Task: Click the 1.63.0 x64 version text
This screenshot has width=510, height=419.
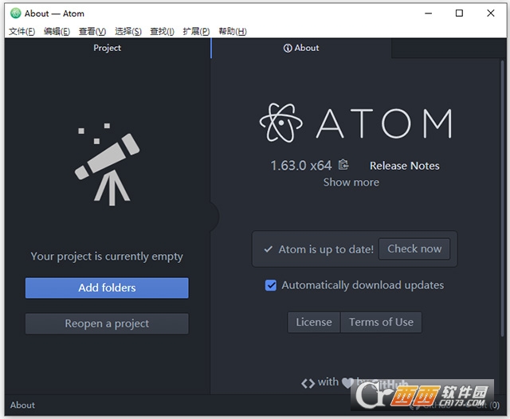Action: tap(301, 166)
